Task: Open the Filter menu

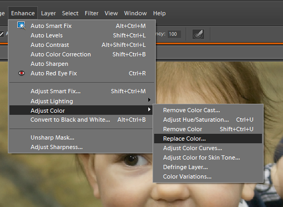Action: tap(92, 13)
